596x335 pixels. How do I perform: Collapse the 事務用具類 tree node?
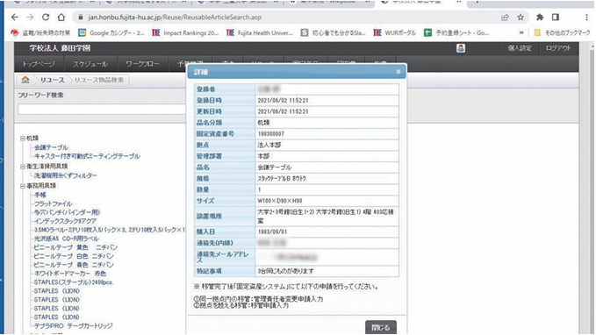pos(23,186)
